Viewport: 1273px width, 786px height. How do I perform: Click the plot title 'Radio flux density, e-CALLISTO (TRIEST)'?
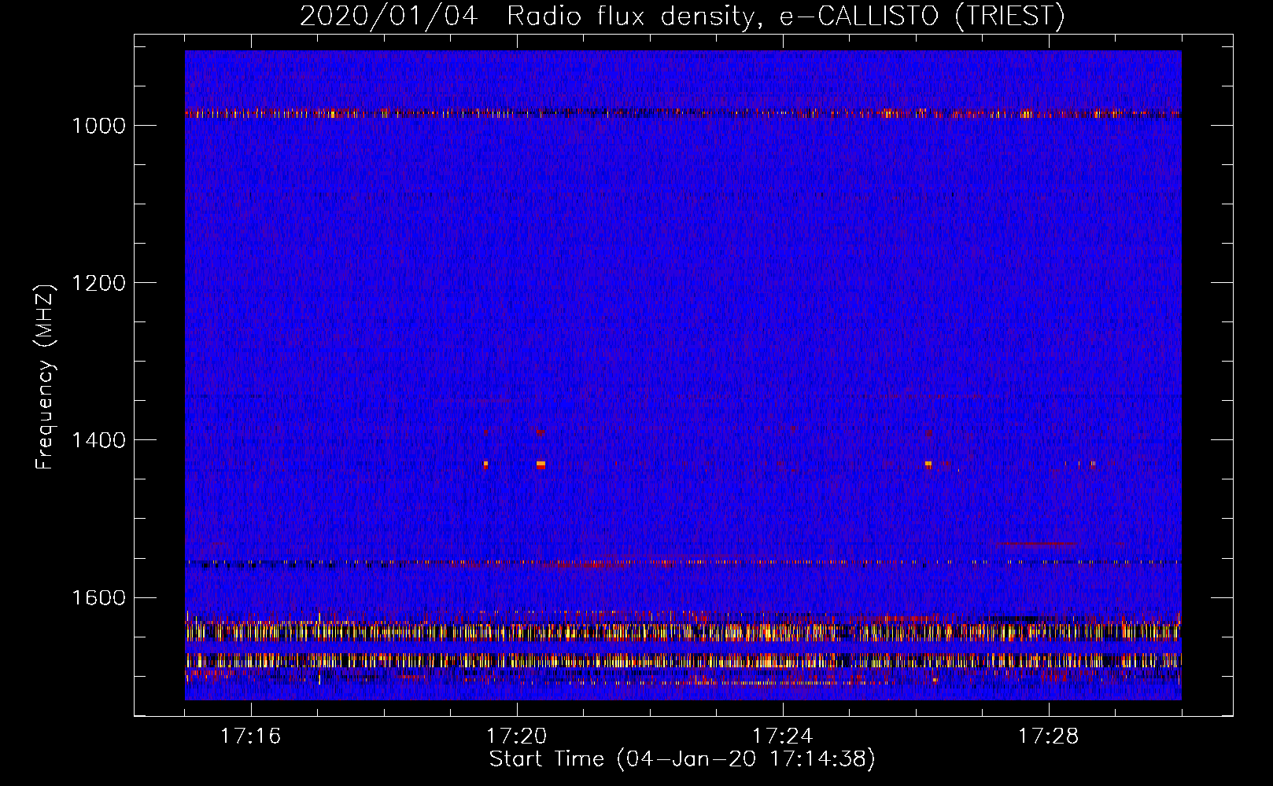(x=785, y=16)
